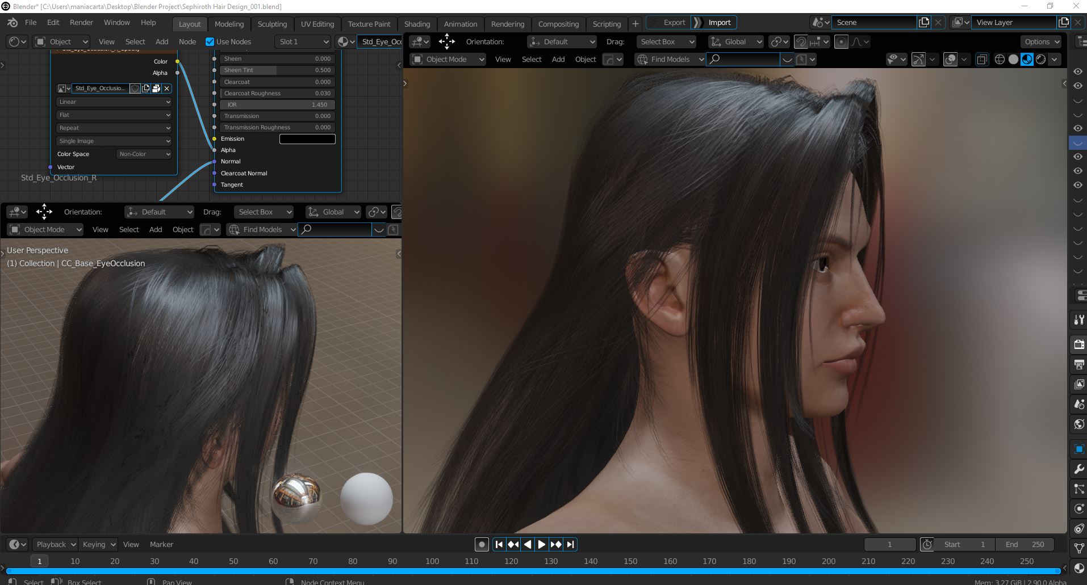Switch viewport to solid shading
The height and width of the screenshot is (585, 1087).
coord(1013,59)
